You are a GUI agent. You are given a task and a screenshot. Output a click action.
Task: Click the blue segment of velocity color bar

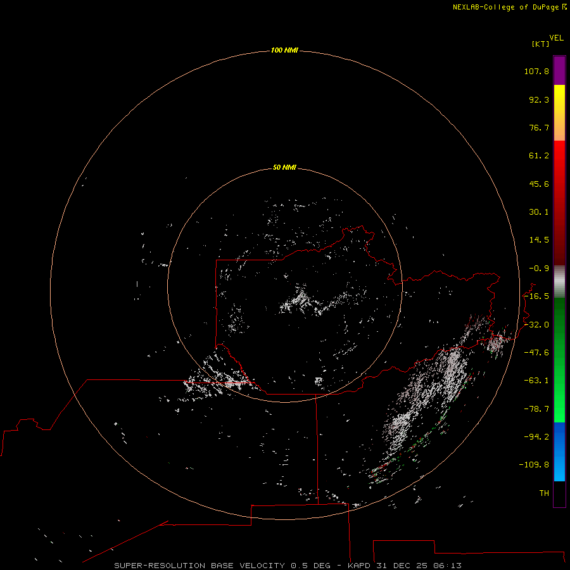[559, 452]
